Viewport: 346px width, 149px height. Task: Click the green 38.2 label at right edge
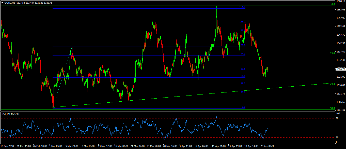pyautogui.click(x=332, y=84)
